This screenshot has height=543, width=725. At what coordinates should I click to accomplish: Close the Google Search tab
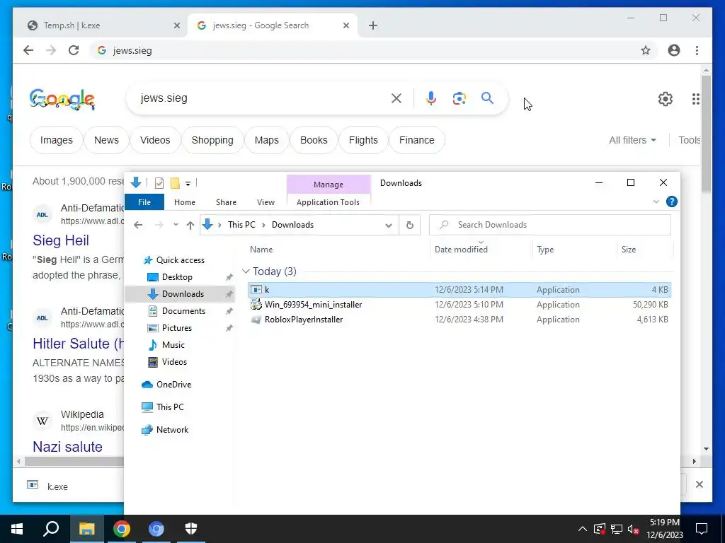[x=346, y=25]
